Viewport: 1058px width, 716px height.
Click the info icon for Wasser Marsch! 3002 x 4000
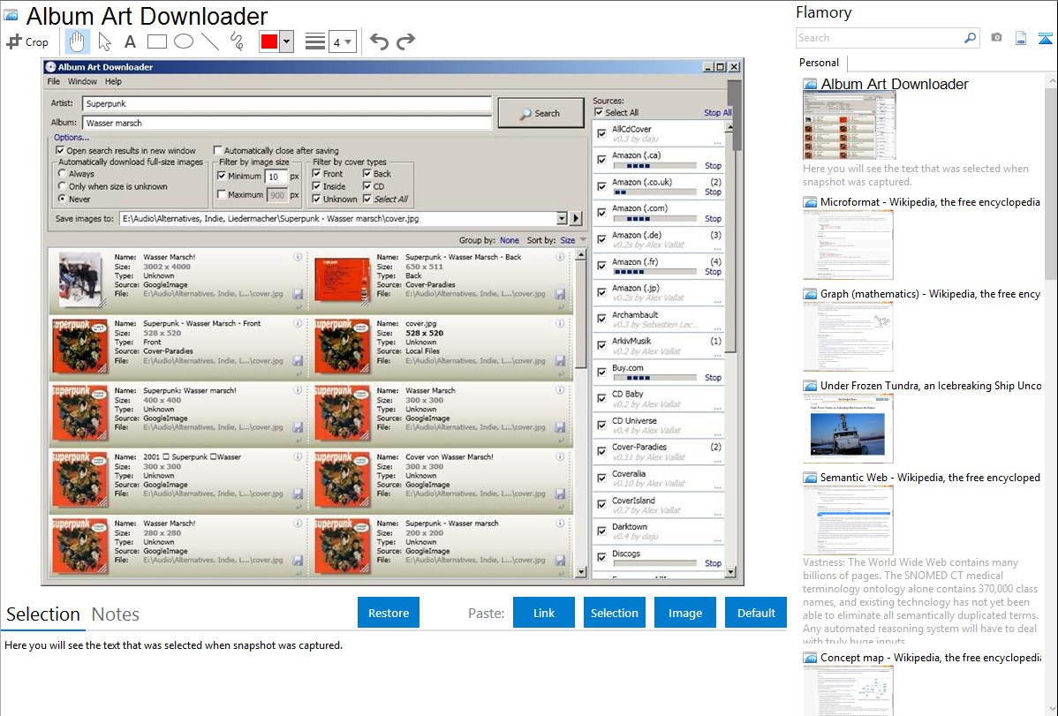(x=298, y=256)
